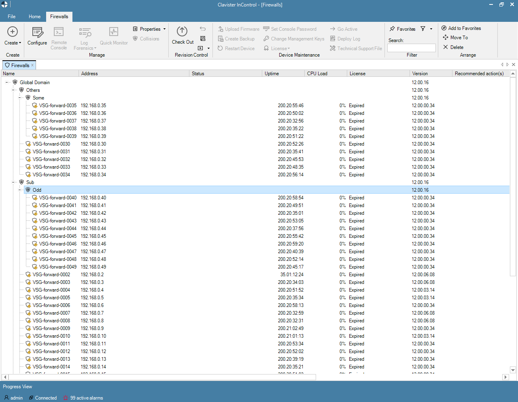Screen dimensions: 518x402
Task: Click Move To
Action: coord(455,38)
